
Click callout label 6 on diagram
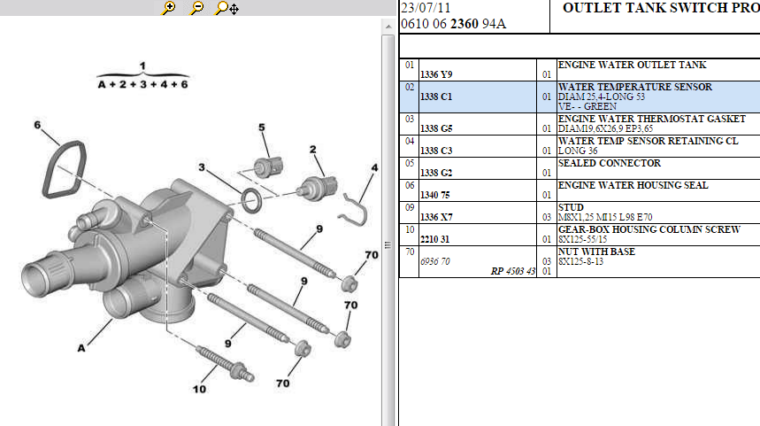37,125
